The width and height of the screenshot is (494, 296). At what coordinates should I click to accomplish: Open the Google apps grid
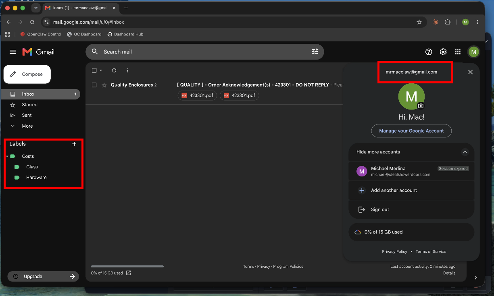tap(458, 52)
